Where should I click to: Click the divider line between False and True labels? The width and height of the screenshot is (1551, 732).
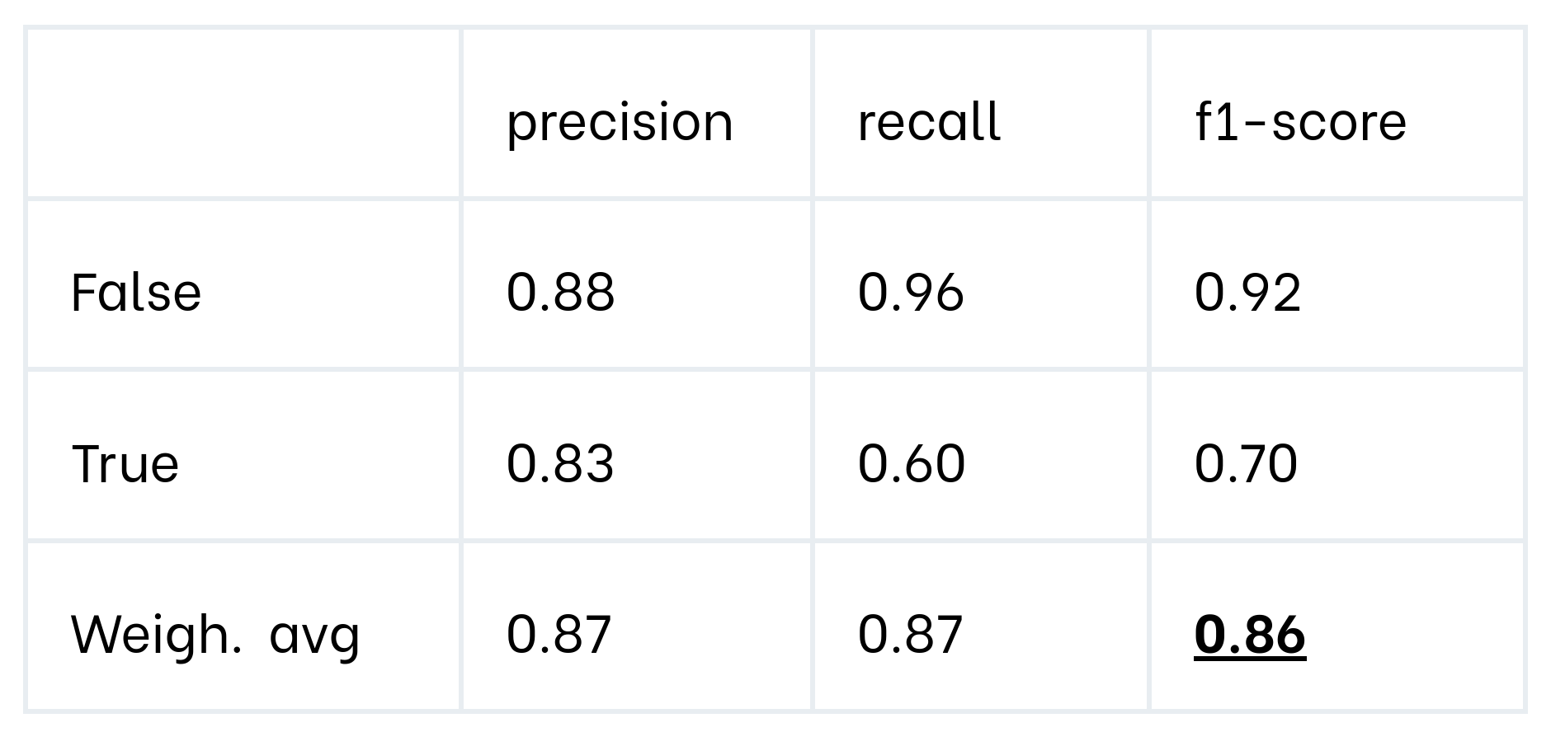(243, 369)
